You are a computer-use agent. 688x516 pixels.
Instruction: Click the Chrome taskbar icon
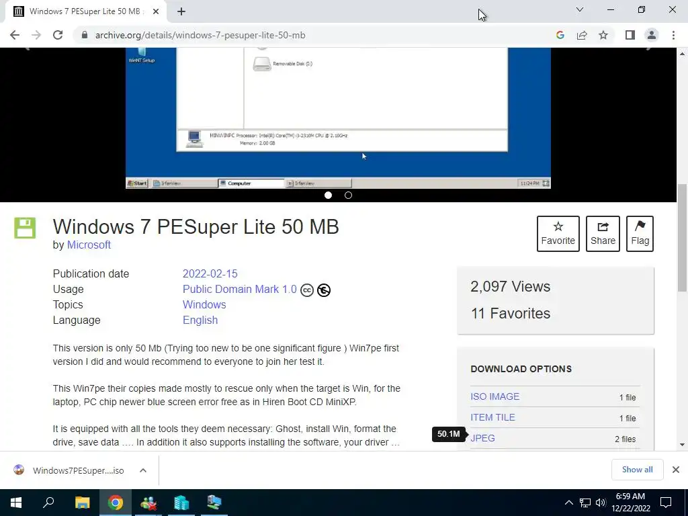(116, 503)
